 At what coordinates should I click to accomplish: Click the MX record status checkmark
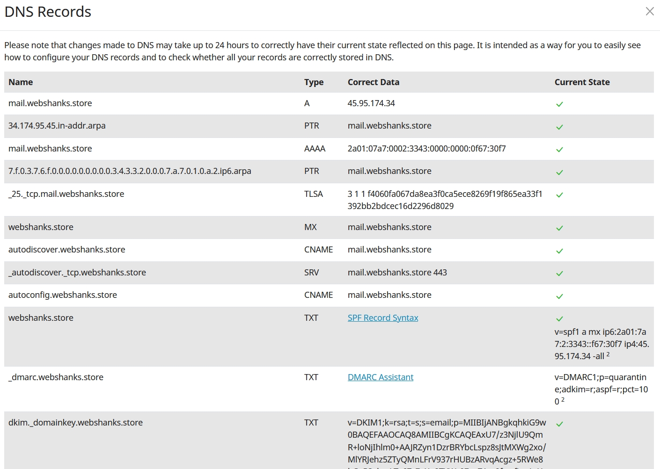pos(559,228)
